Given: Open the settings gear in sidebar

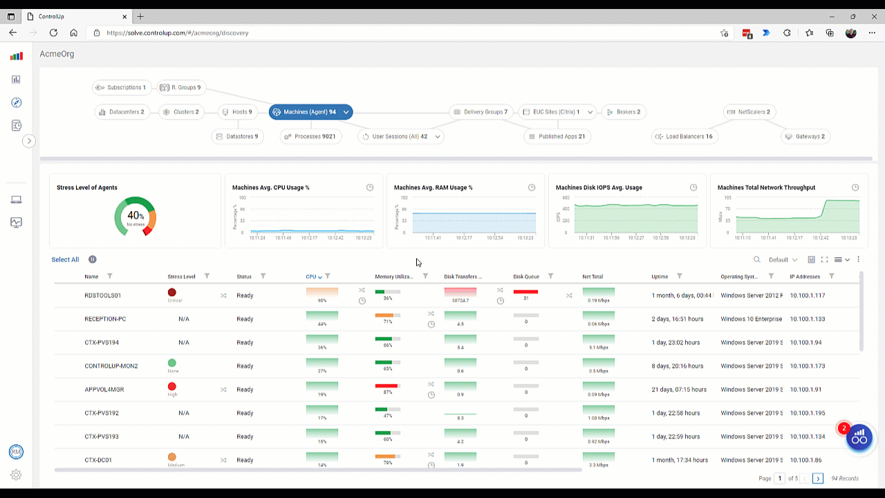Looking at the screenshot, I should point(16,475).
